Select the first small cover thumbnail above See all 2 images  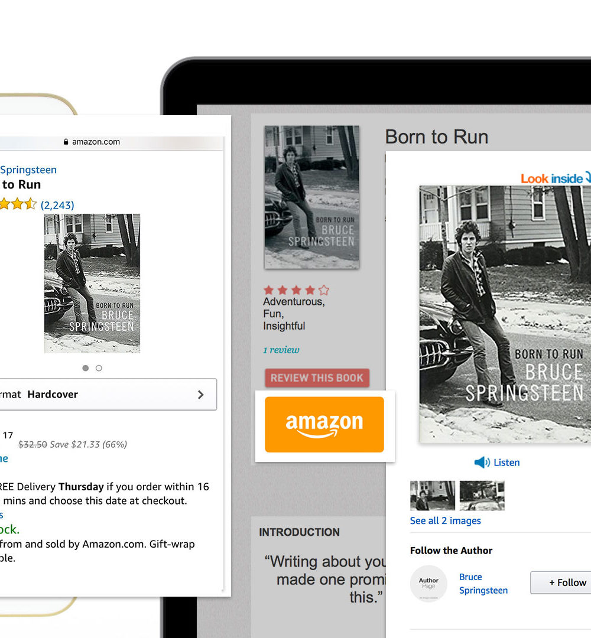[433, 495]
